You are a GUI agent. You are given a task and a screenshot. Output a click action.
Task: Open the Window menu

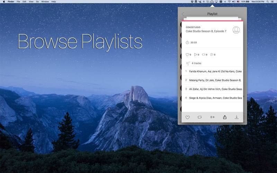click(x=45, y=2)
